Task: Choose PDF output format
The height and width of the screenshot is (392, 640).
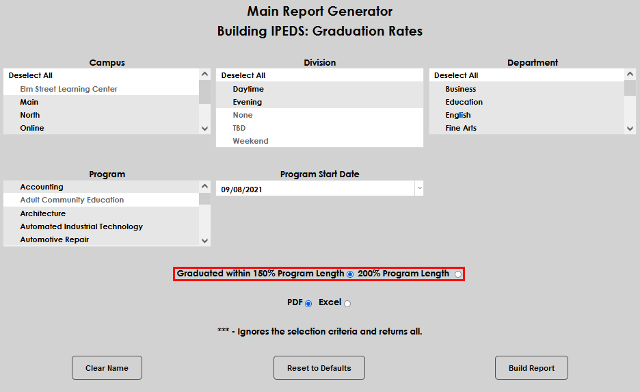Action: pyautogui.click(x=308, y=303)
